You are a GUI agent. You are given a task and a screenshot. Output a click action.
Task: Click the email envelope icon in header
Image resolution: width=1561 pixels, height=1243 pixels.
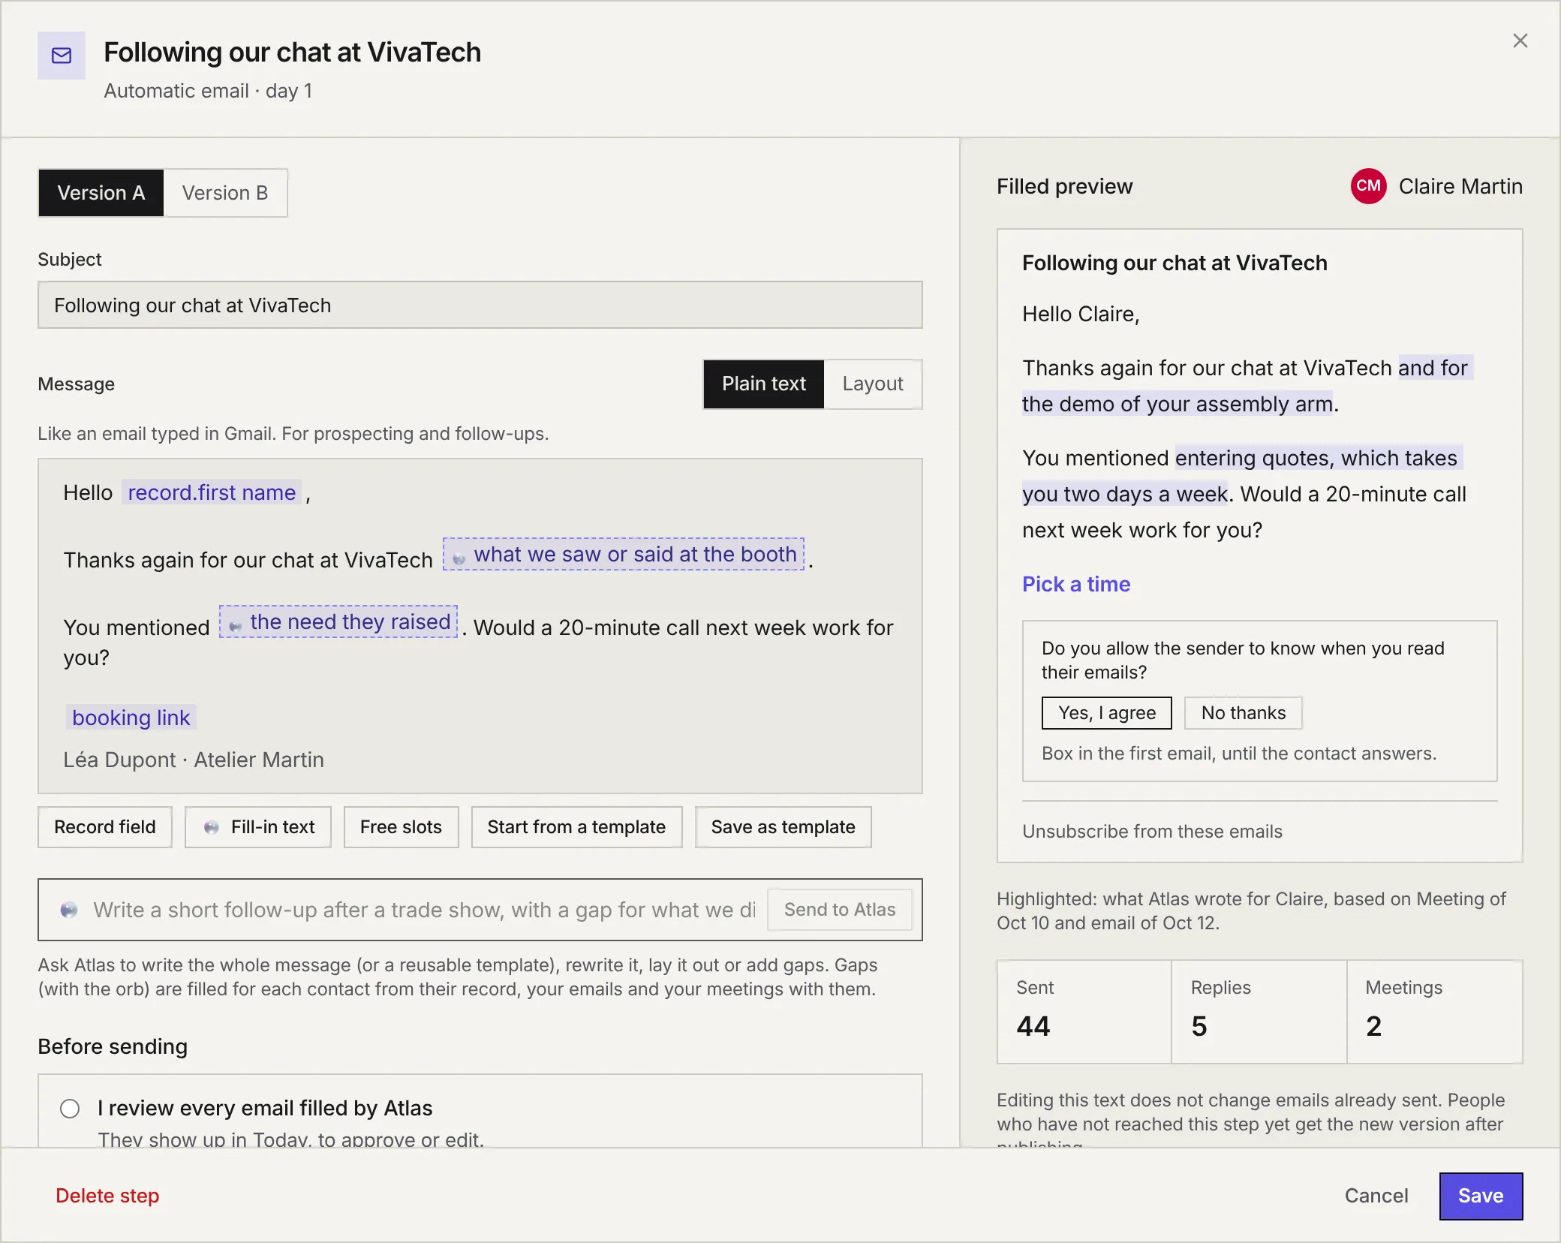[62, 56]
